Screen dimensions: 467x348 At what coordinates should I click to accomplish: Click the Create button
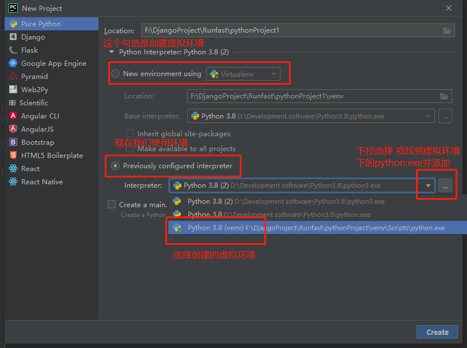coord(437,332)
